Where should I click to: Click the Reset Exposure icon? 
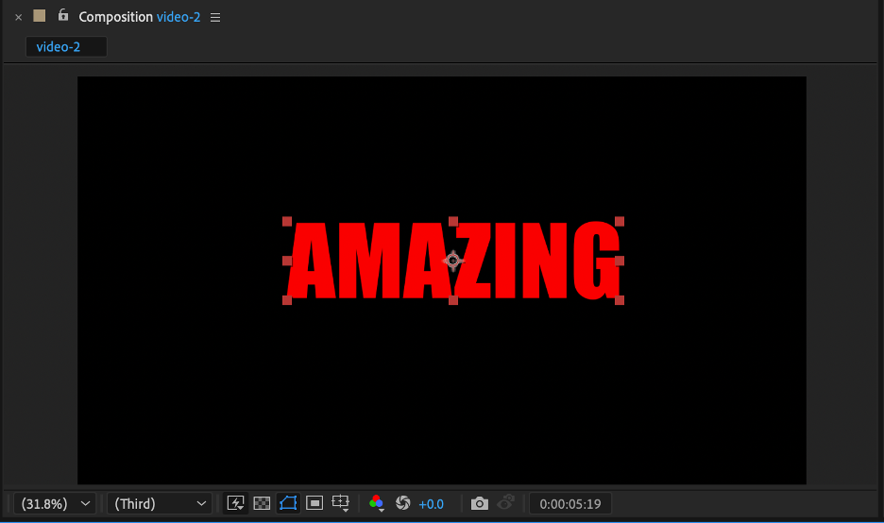click(403, 504)
